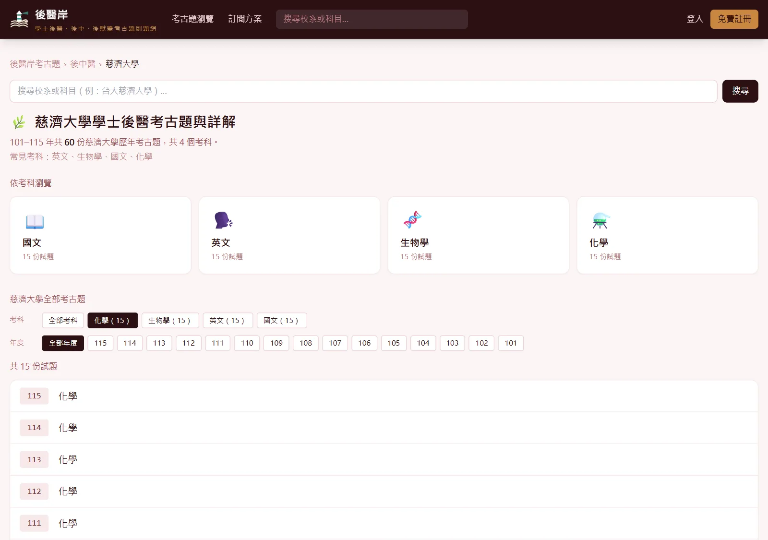Open the 113 化學 exam row
Viewport: 768px width, 540px height.
pos(384,459)
